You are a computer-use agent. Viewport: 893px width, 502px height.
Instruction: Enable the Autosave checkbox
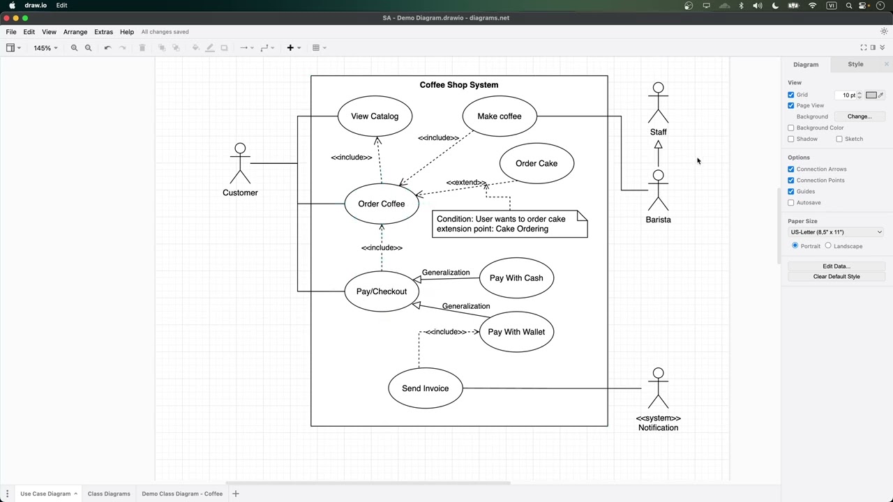(x=791, y=202)
